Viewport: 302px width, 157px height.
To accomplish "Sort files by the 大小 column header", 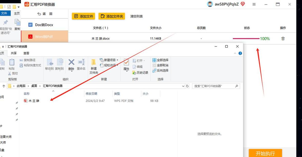I will pyautogui.click(x=145, y=94).
